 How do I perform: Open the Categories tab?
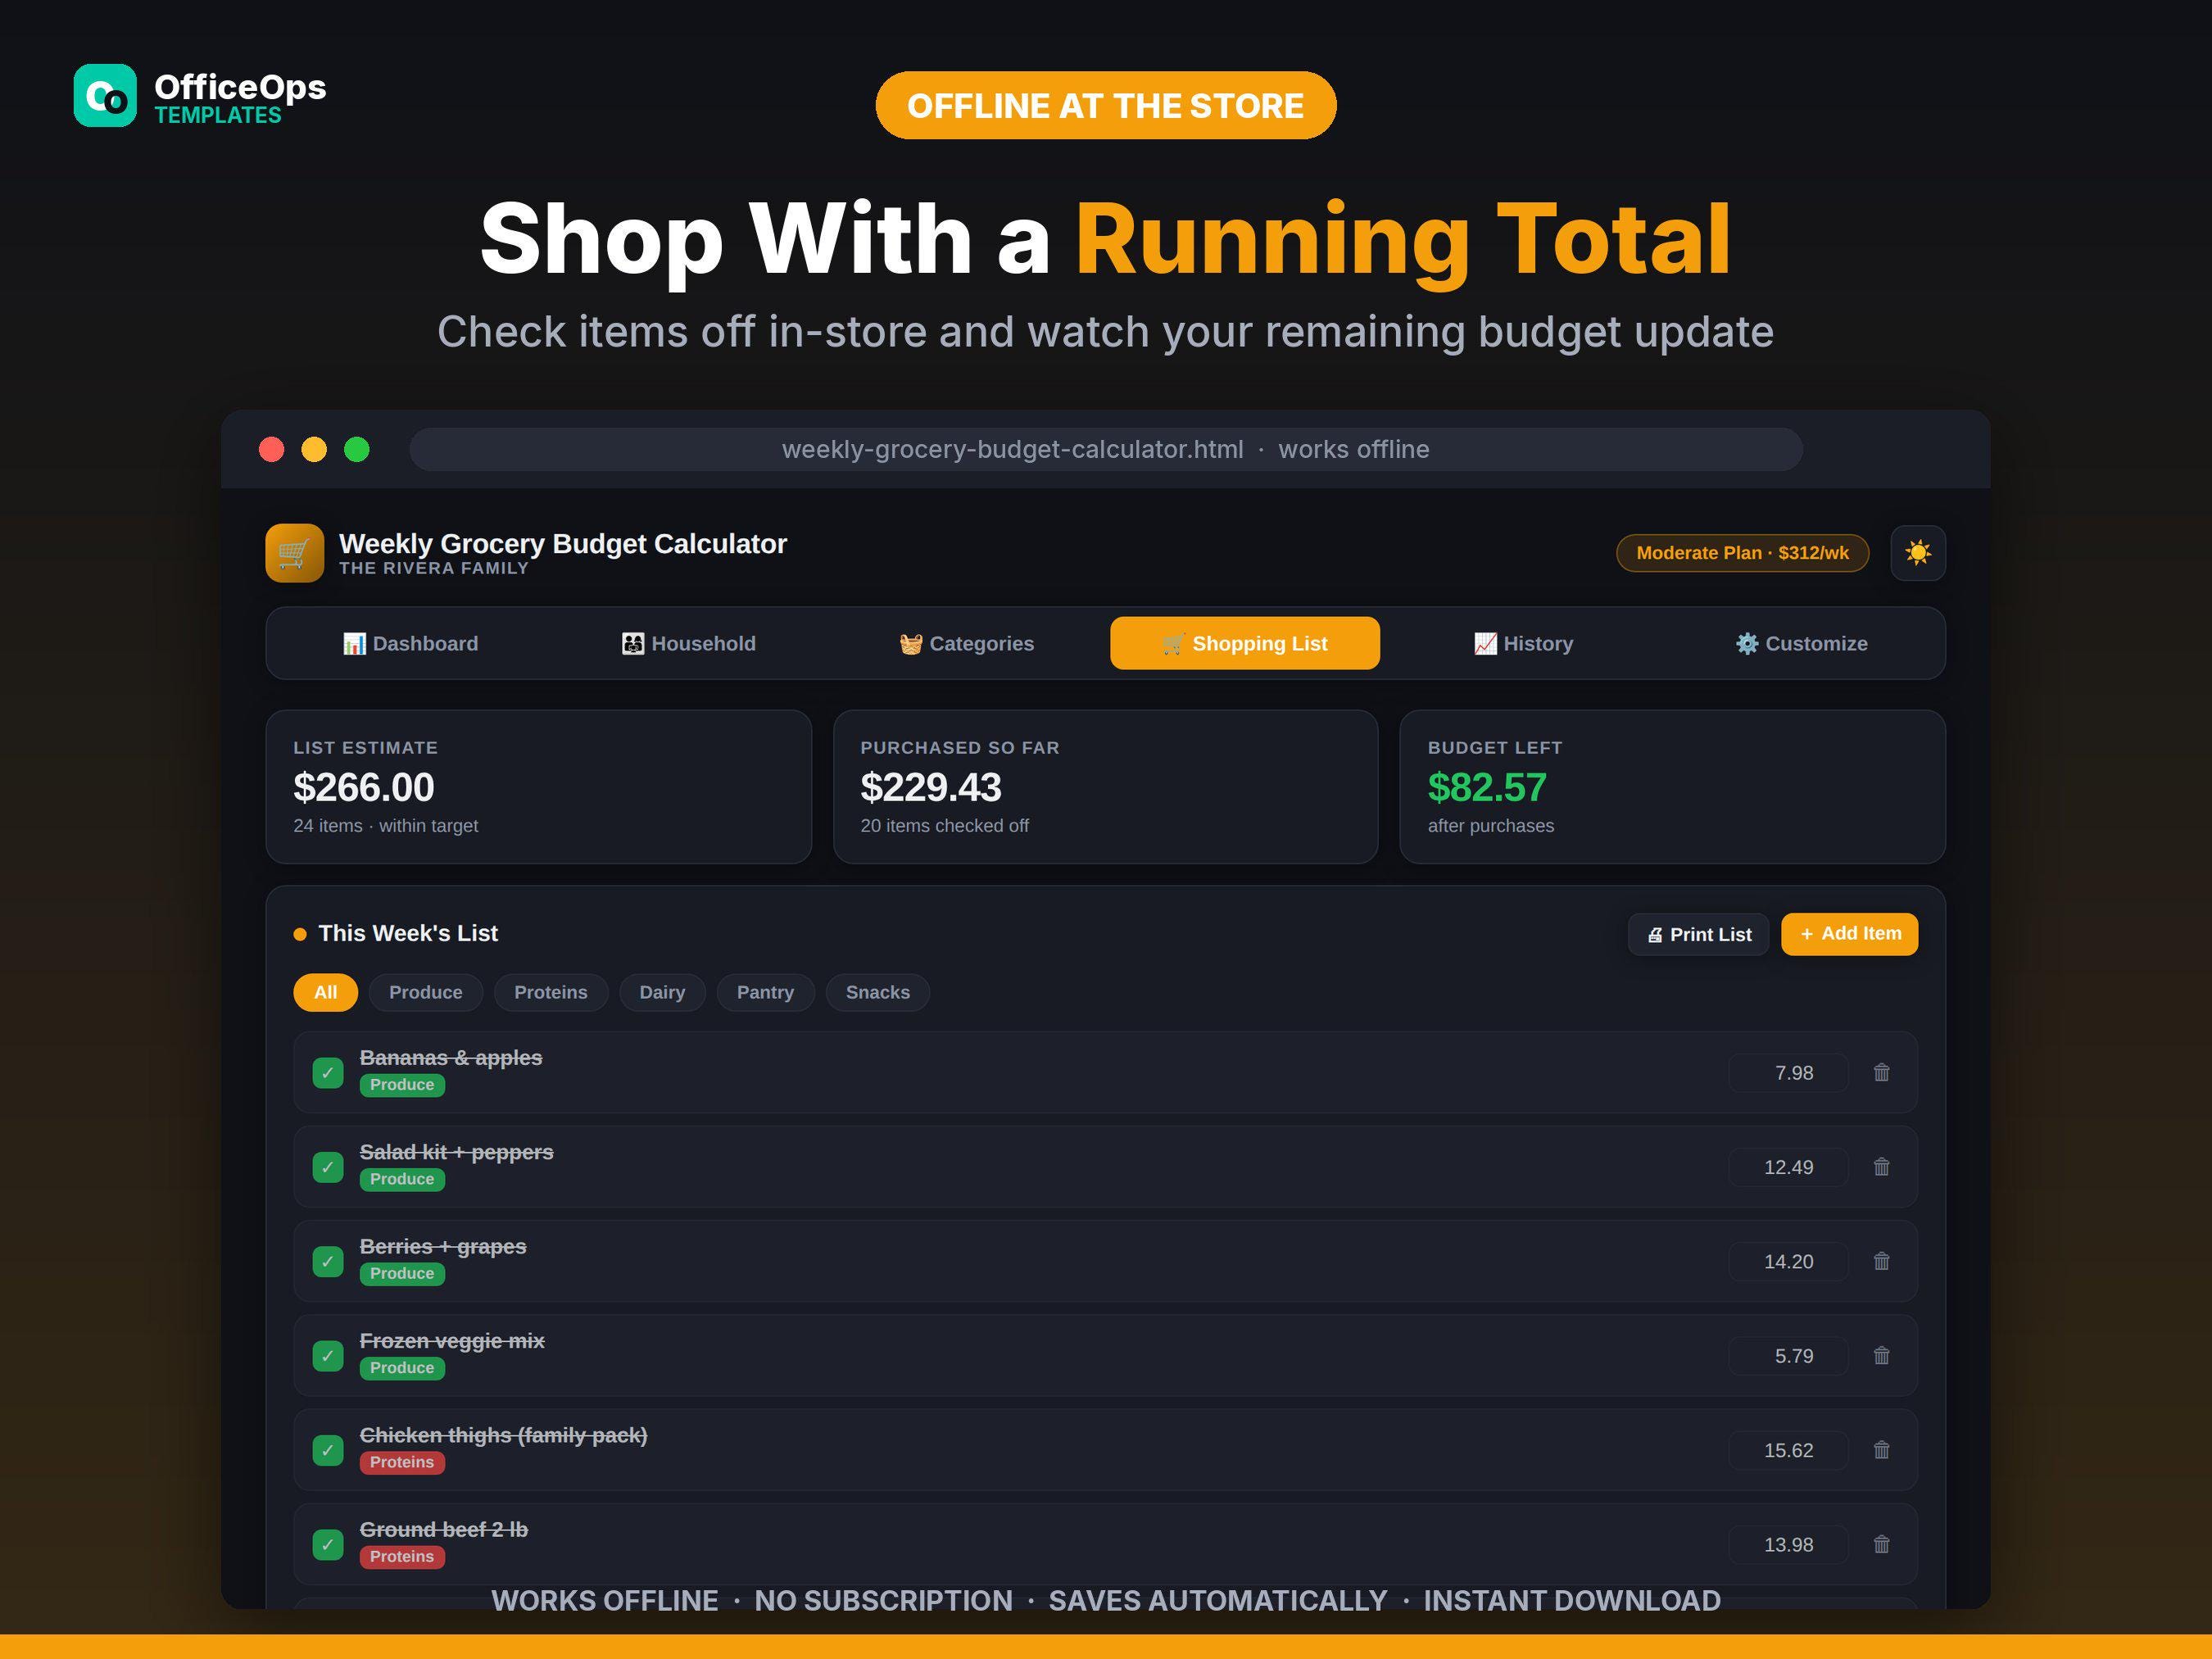tap(966, 643)
